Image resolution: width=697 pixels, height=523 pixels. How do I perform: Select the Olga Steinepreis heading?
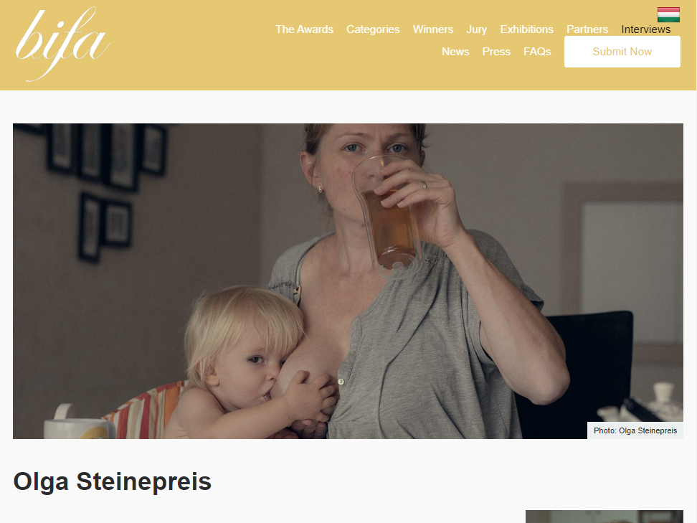pos(113,481)
